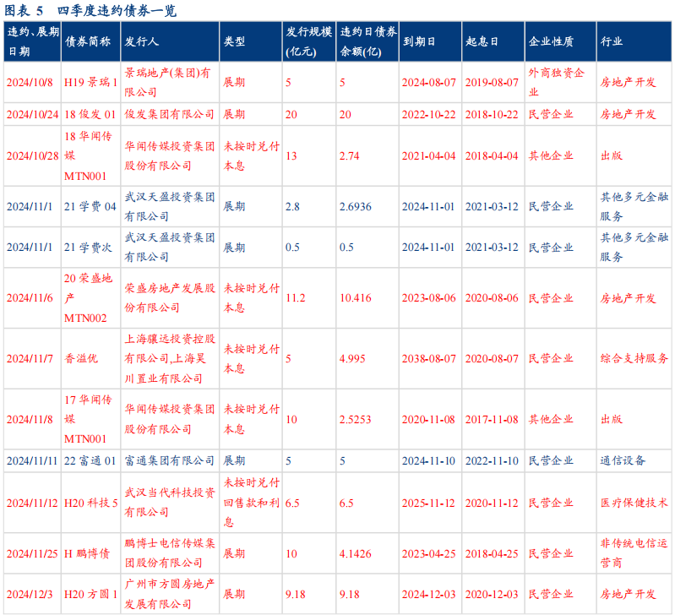Image resolution: width=675 pixels, height=615 pixels.
Task: Click issuer 俊发集团有限公司
Action: 169,115
